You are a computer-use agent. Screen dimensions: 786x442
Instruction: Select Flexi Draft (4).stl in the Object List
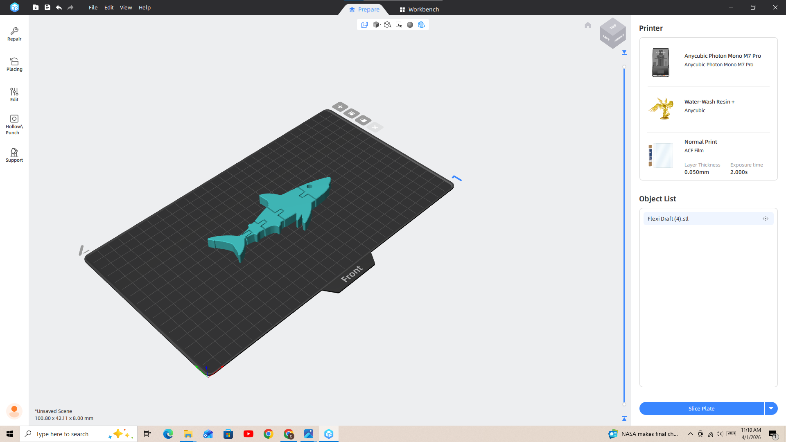pos(696,218)
